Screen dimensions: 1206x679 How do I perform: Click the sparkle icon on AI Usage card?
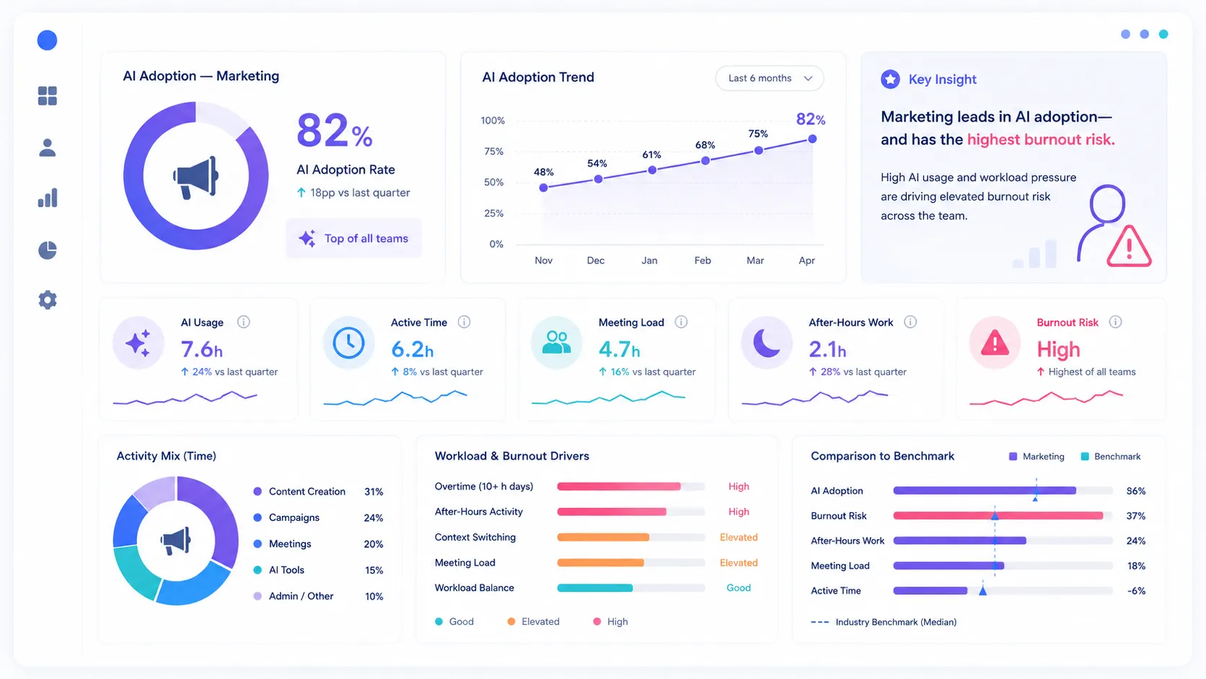tap(138, 343)
